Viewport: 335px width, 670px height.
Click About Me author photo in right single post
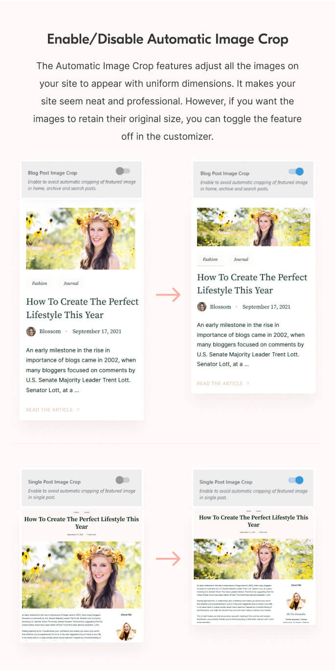tap(296, 601)
